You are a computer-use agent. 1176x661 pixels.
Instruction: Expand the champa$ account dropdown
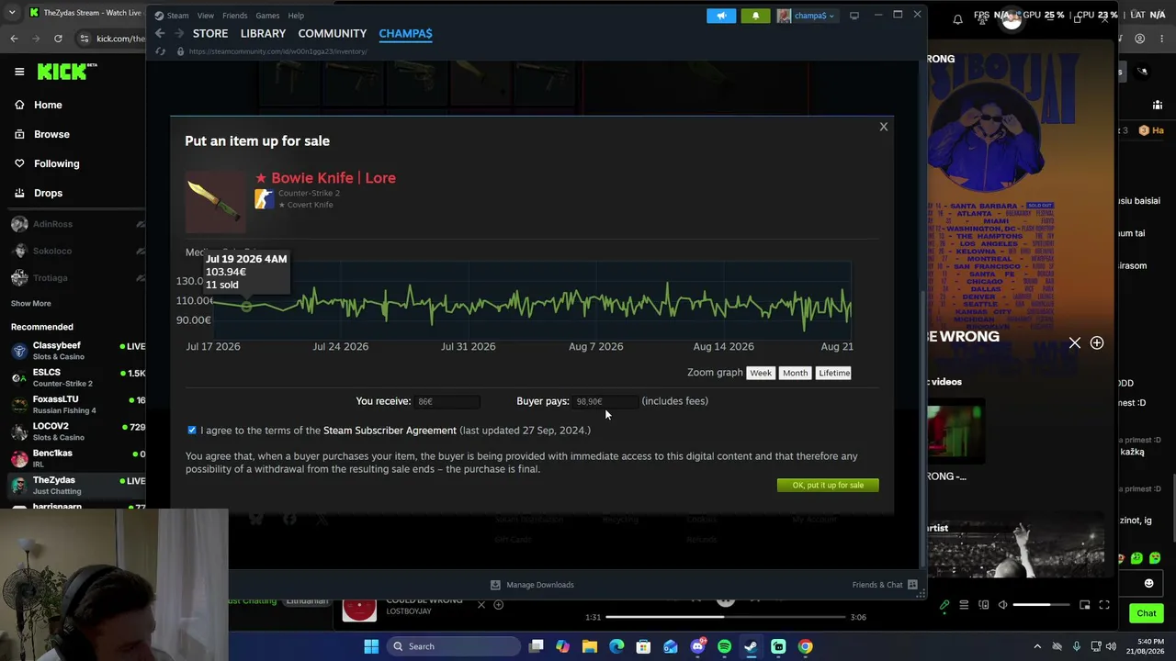click(x=807, y=16)
